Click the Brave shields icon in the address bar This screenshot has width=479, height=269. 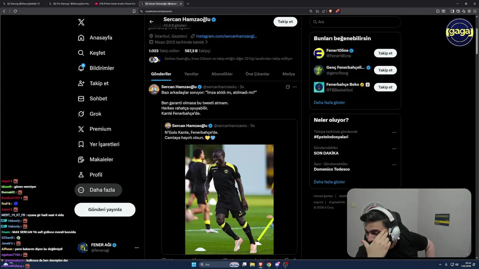(x=330, y=11)
